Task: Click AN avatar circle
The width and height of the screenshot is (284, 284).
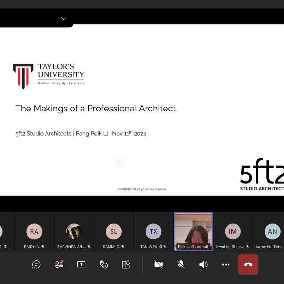Action: pos(272,231)
